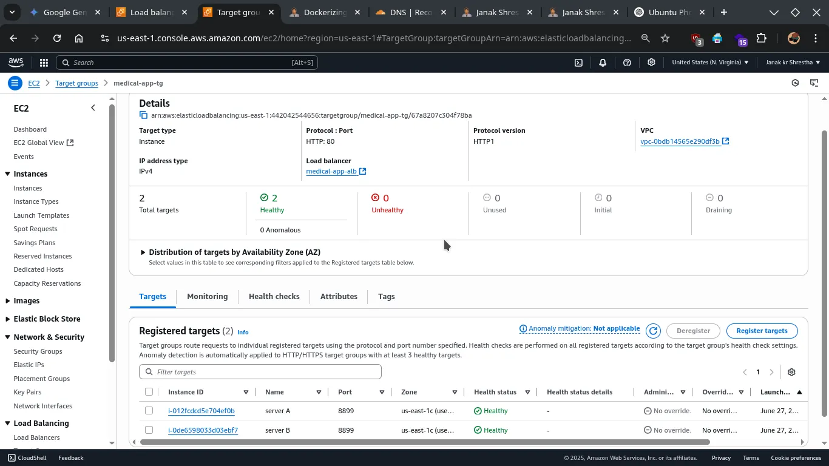
Task: Click the horizontal scrollbar under targets table
Action: coord(425,442)
